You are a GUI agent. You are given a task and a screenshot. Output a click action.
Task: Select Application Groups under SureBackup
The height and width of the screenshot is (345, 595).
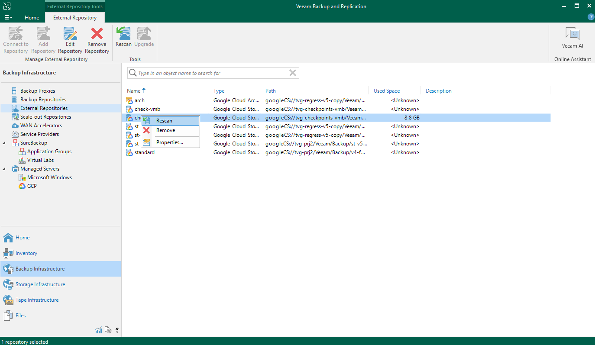click(x=49, y=152)
